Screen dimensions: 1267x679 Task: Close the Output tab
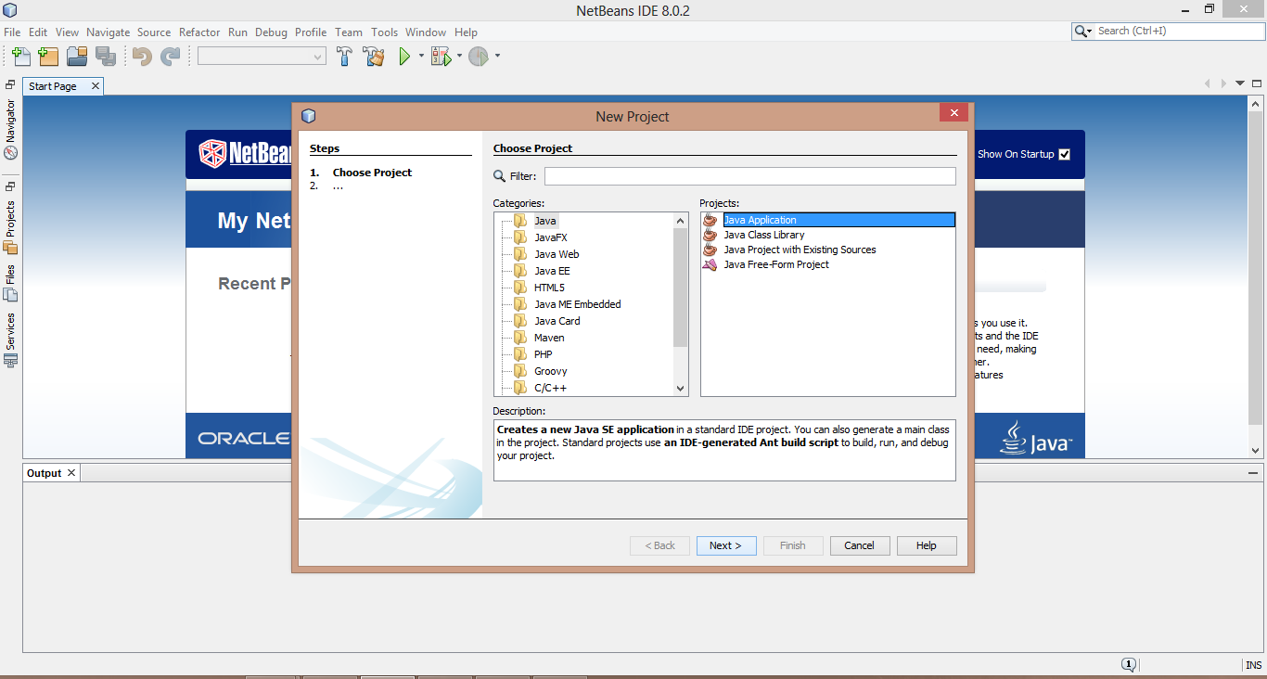(x=71, y=473)
